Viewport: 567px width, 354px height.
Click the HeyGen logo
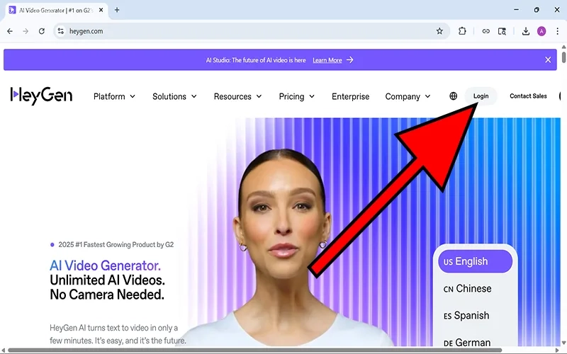point(41,96)
